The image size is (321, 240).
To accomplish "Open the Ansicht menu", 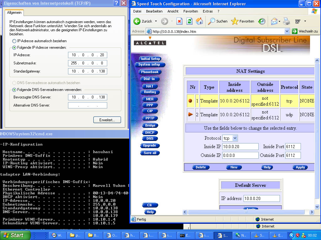I will coord(173,11).
